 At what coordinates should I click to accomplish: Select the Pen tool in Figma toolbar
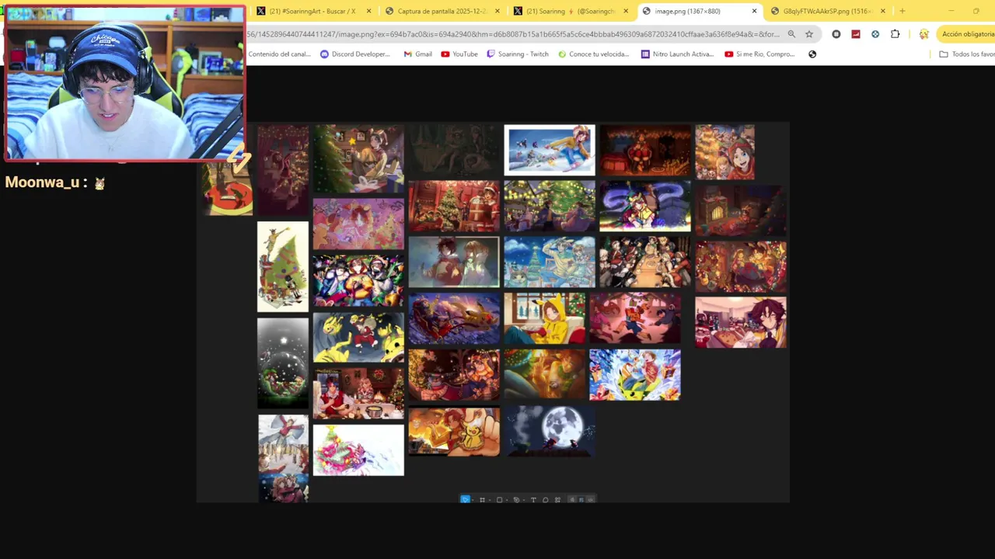516,499
